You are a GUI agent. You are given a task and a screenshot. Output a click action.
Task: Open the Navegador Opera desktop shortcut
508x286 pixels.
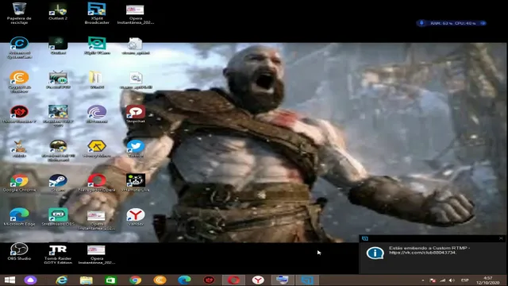pyautogui.click(x=97, y=183)
